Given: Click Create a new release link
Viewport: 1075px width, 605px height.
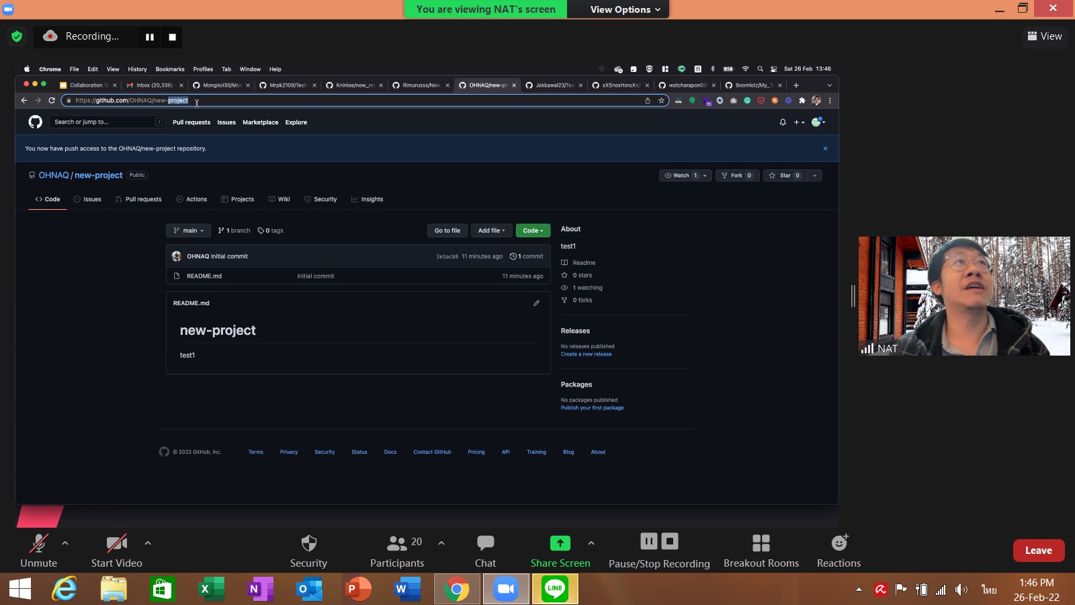Looking at the screenshot, I should tap(586, 354).
